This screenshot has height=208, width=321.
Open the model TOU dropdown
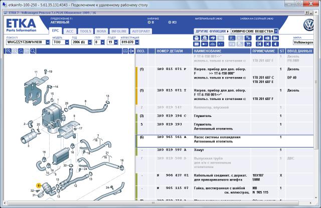tap(67, 42)
